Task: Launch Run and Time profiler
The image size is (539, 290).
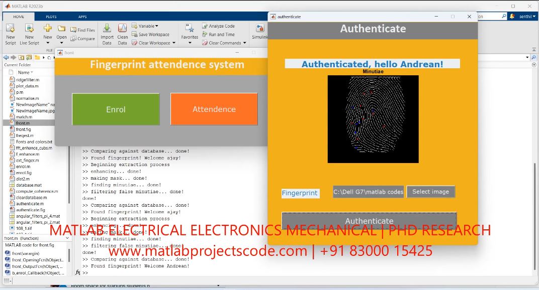Action: (x=218, y=35)
